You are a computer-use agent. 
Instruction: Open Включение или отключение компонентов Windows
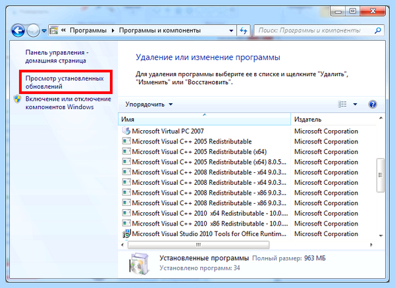pyautogui.click(x=68, y=103)
